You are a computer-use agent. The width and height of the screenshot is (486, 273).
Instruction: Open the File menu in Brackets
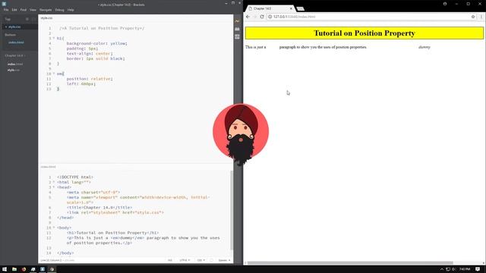pos(6,10)
